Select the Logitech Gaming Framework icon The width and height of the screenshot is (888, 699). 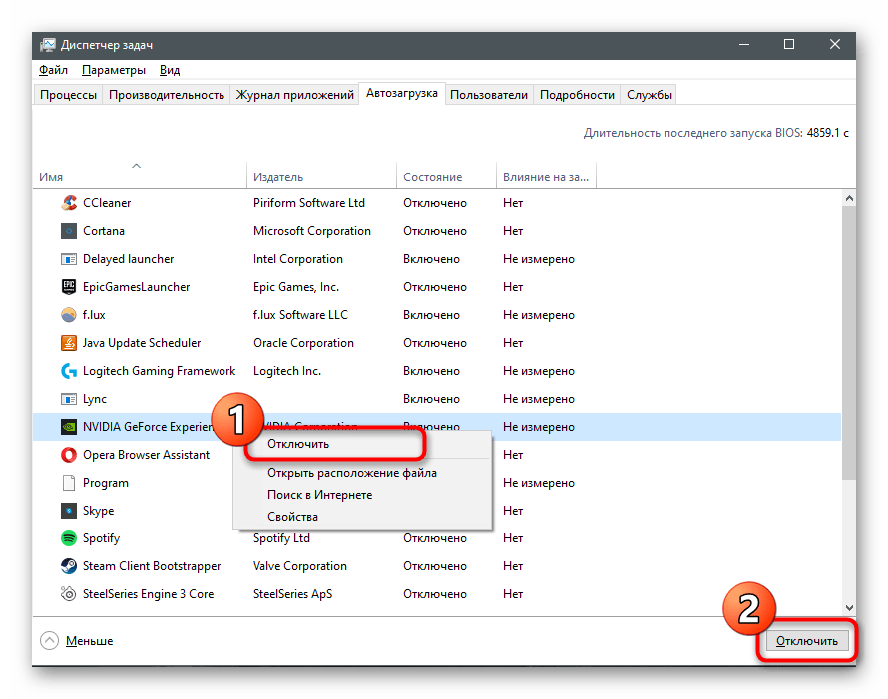[x=69, y=371]
